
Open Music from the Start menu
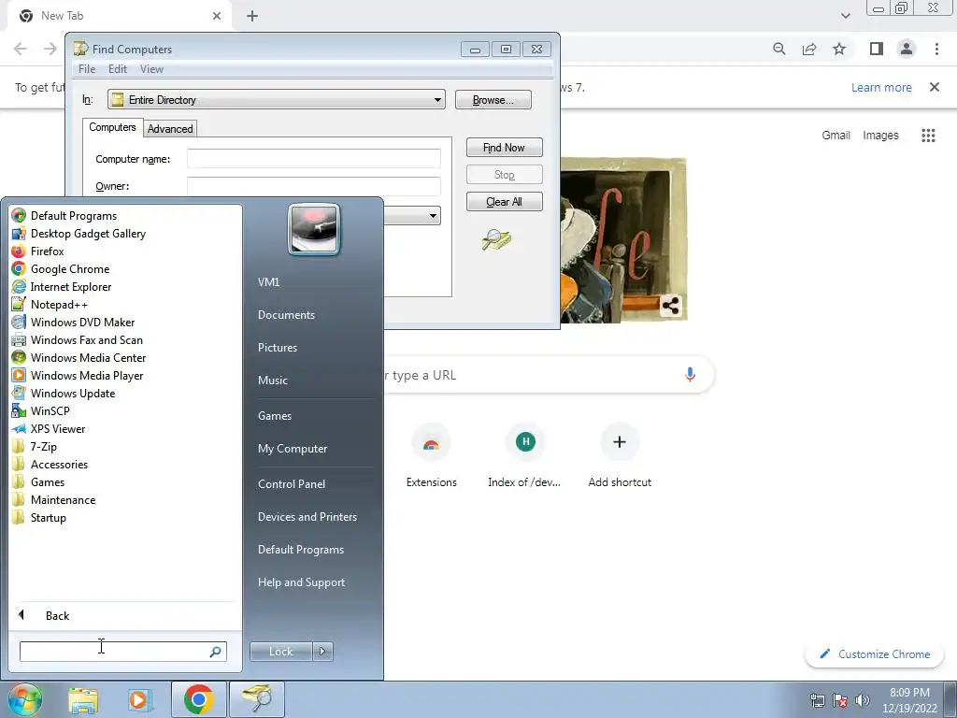click(x=272, y=381)
